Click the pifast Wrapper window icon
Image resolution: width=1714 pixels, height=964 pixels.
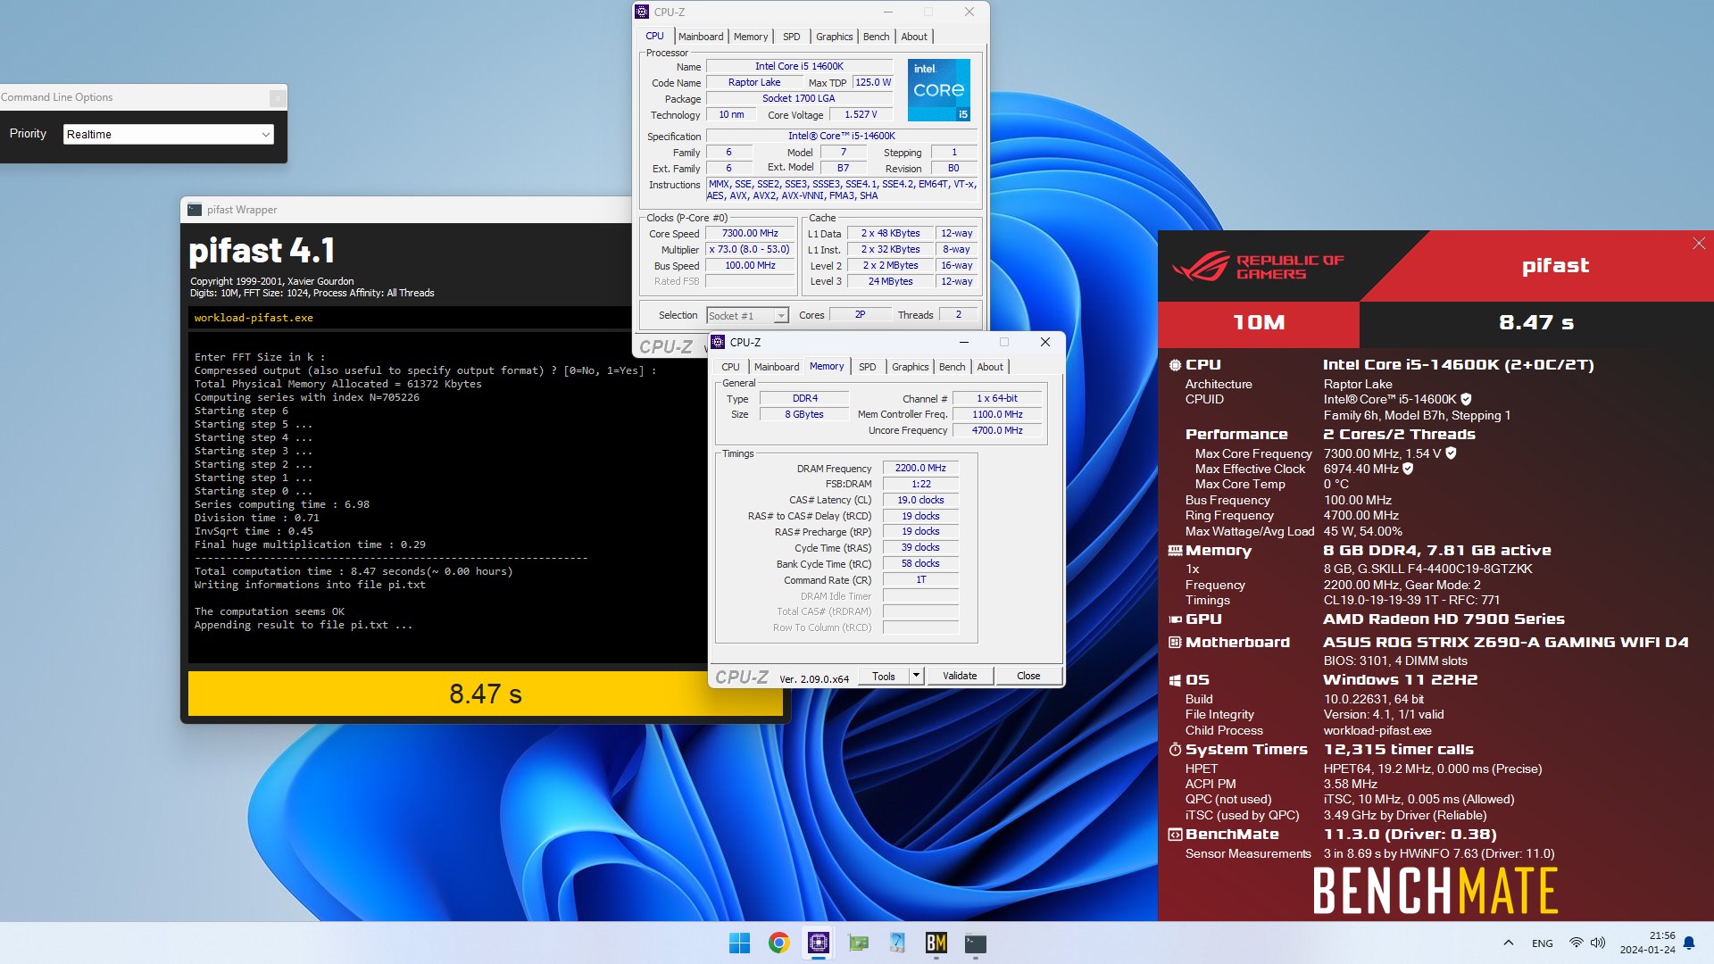click(195, 210)
